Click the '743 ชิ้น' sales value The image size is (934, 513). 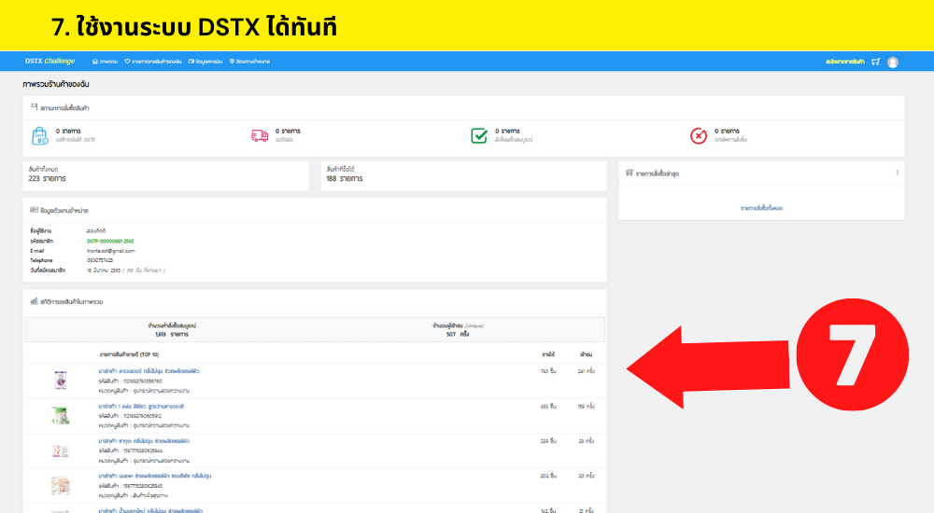click(548, 371)
